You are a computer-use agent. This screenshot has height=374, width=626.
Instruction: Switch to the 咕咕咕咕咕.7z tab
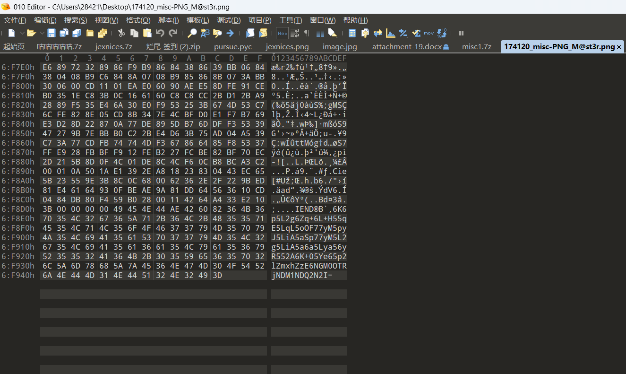(x=60, y=47)
